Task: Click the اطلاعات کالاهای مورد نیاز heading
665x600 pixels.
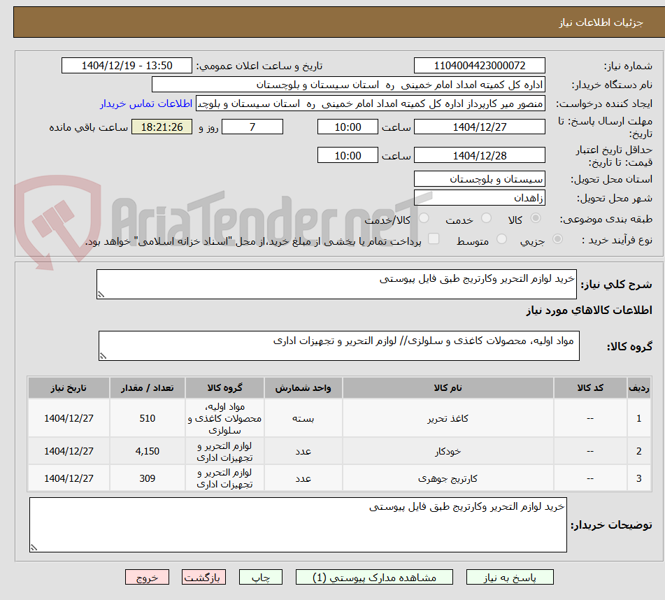Action: click(589, 310)
